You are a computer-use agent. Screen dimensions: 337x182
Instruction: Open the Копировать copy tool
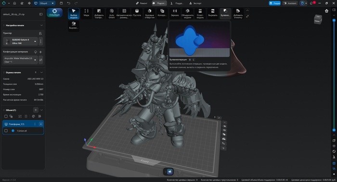tap(162, 13)
